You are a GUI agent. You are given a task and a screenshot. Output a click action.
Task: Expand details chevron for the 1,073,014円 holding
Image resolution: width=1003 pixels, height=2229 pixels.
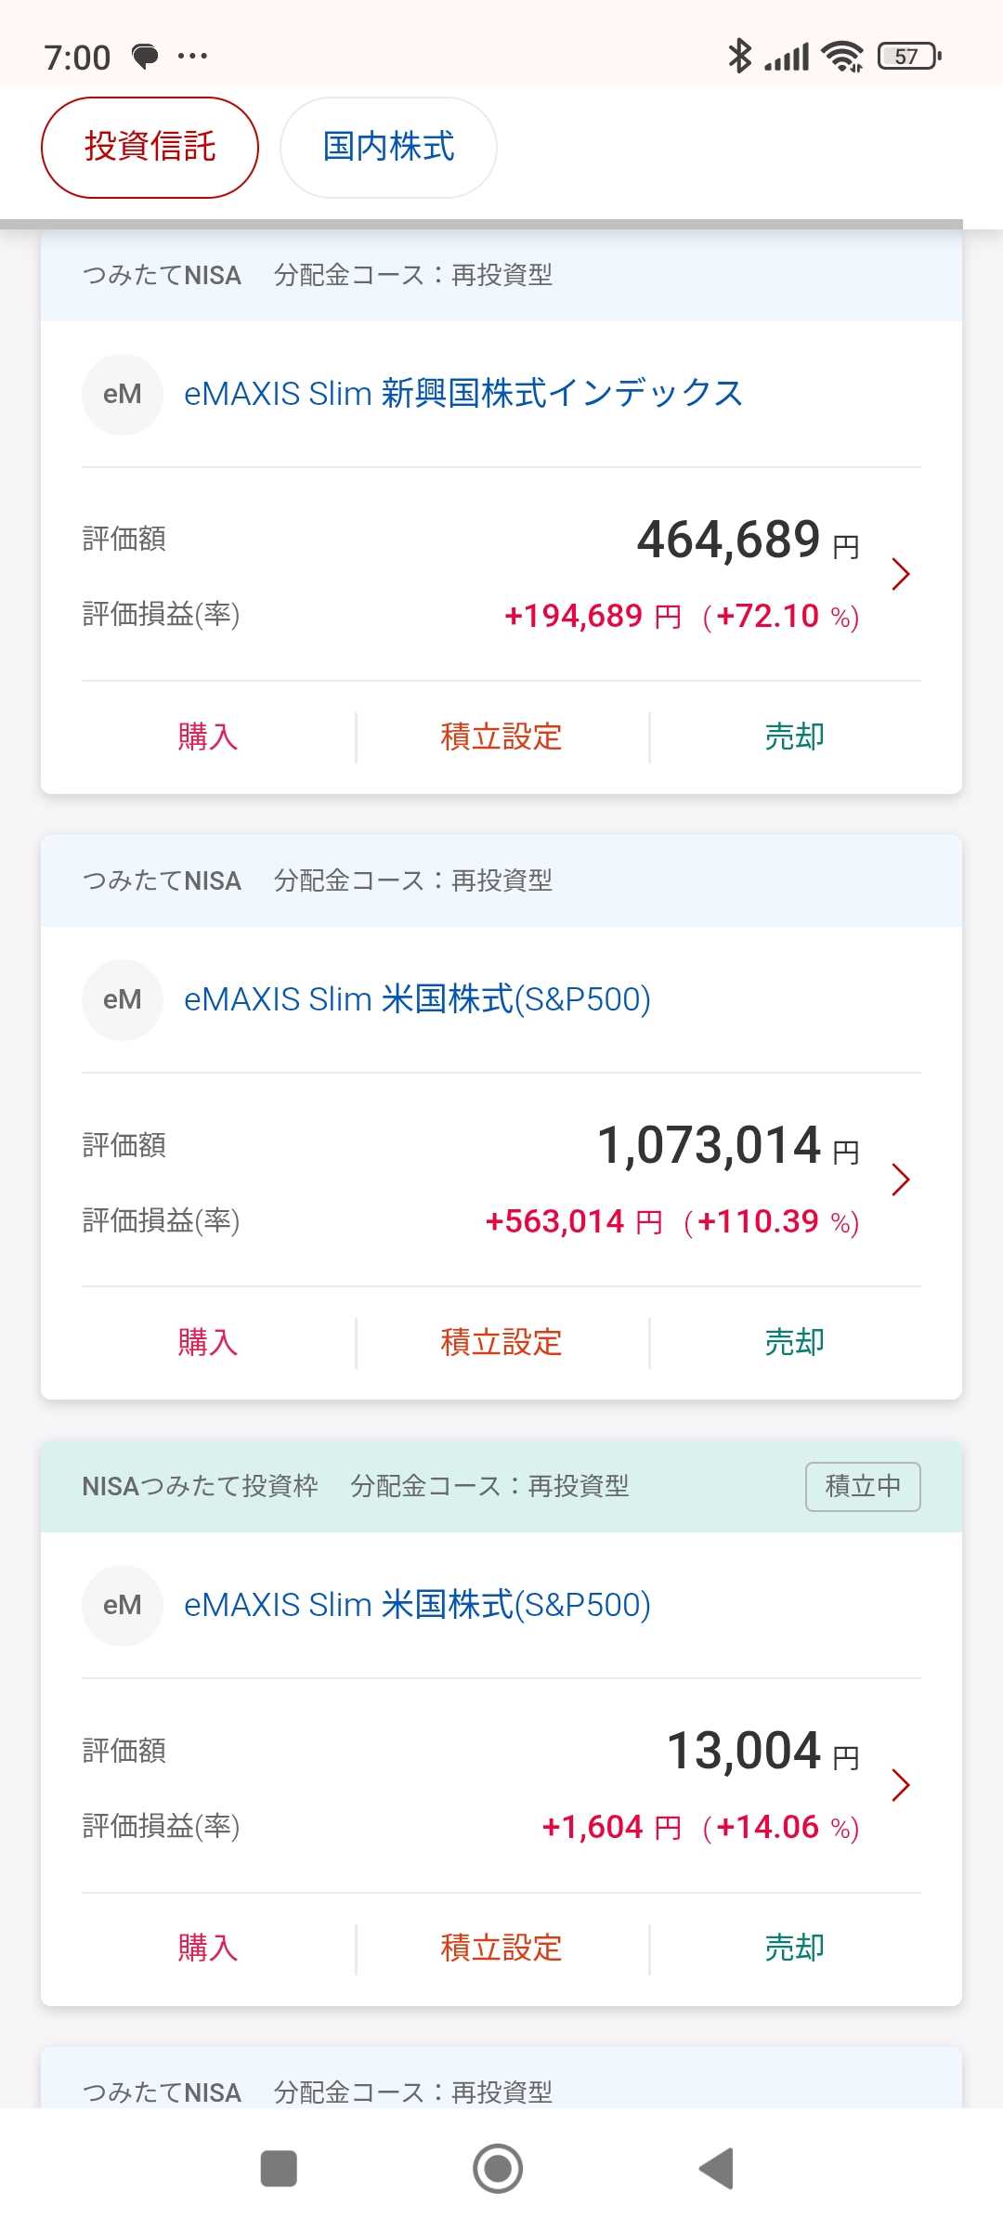(900, 1180)
